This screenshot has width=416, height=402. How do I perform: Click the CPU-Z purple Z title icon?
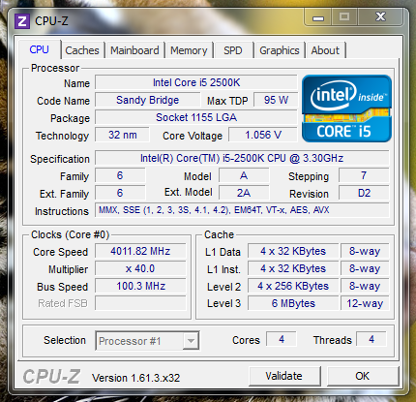pos(22,21)
